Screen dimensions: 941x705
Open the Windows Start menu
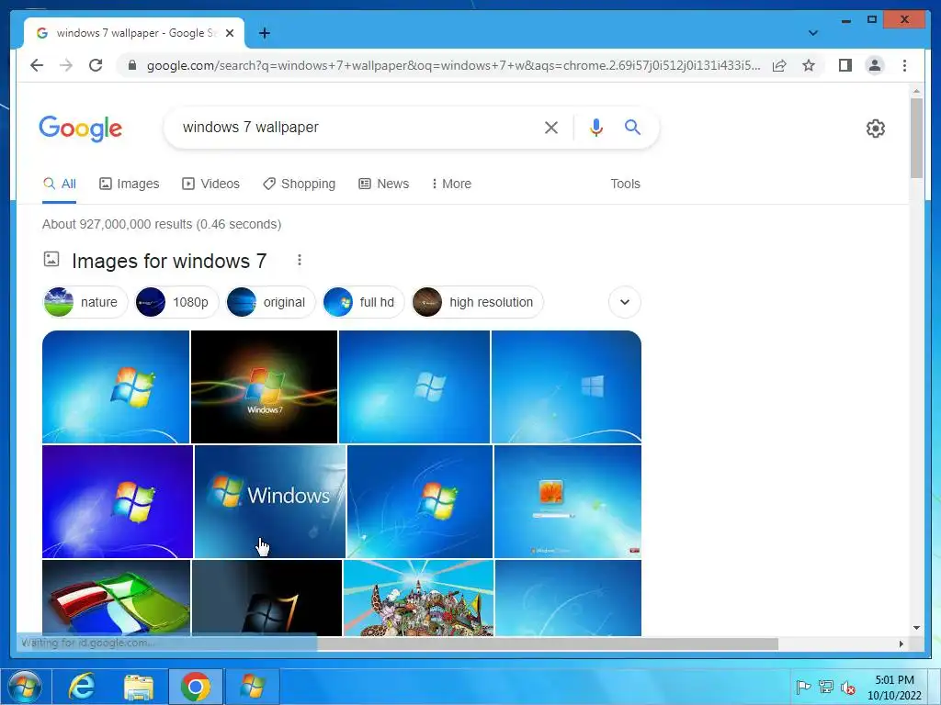[25, 687]
